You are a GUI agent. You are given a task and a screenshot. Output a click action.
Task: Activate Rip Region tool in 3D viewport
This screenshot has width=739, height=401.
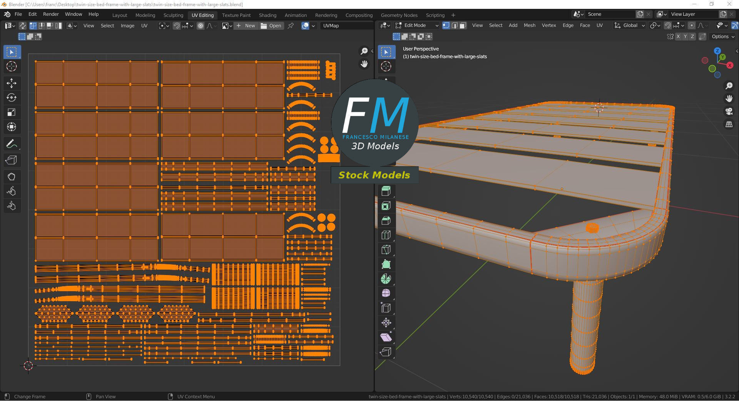[x=386, y=352]
